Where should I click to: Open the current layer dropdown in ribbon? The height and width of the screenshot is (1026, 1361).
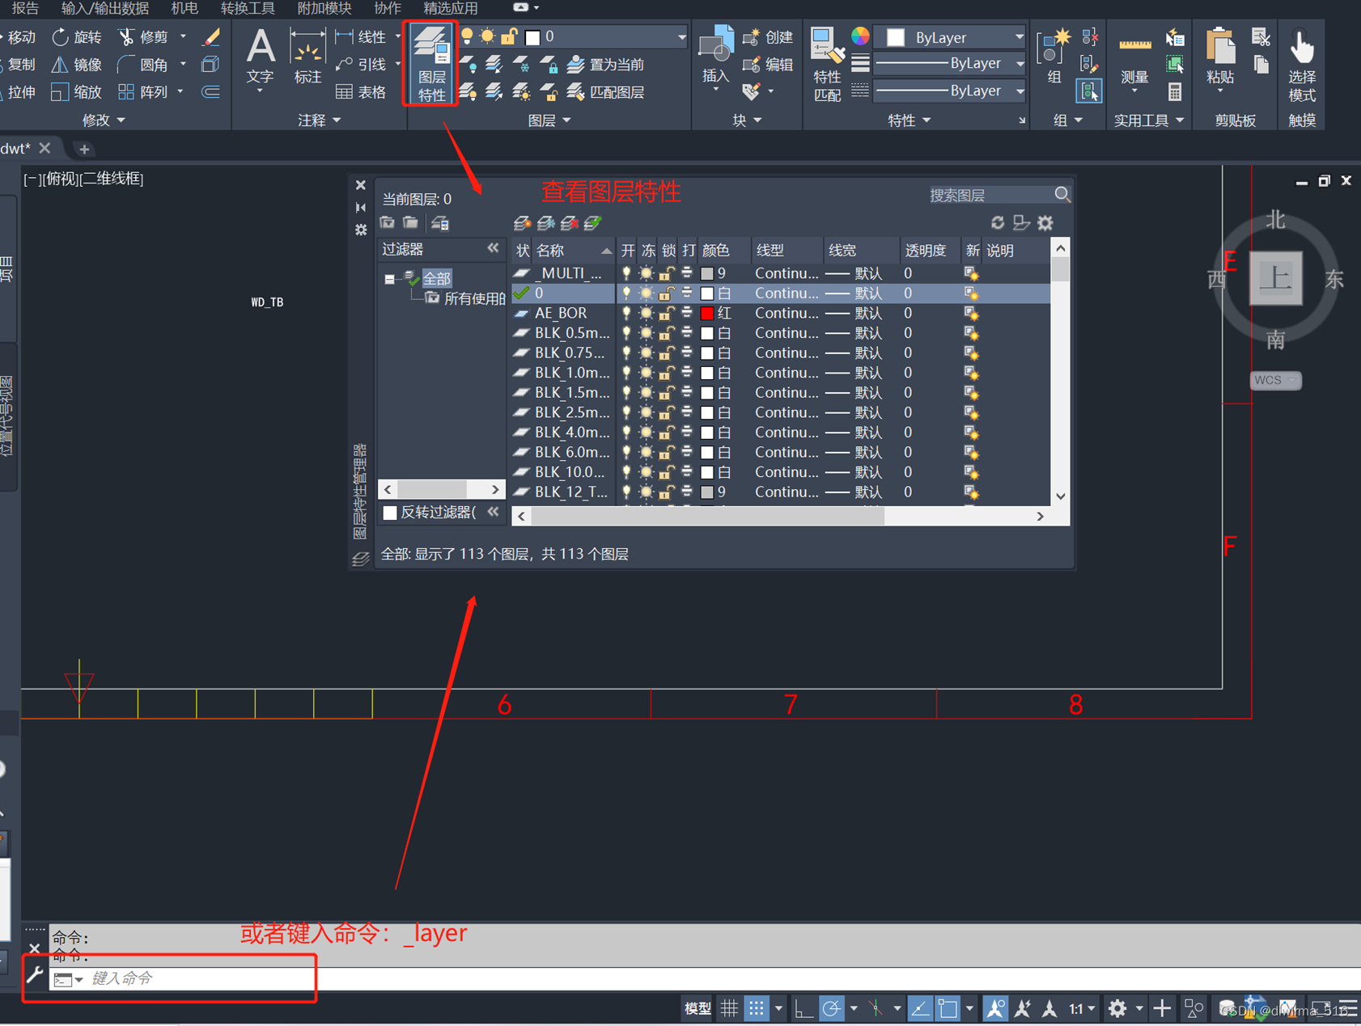click(x=682, y=37)
